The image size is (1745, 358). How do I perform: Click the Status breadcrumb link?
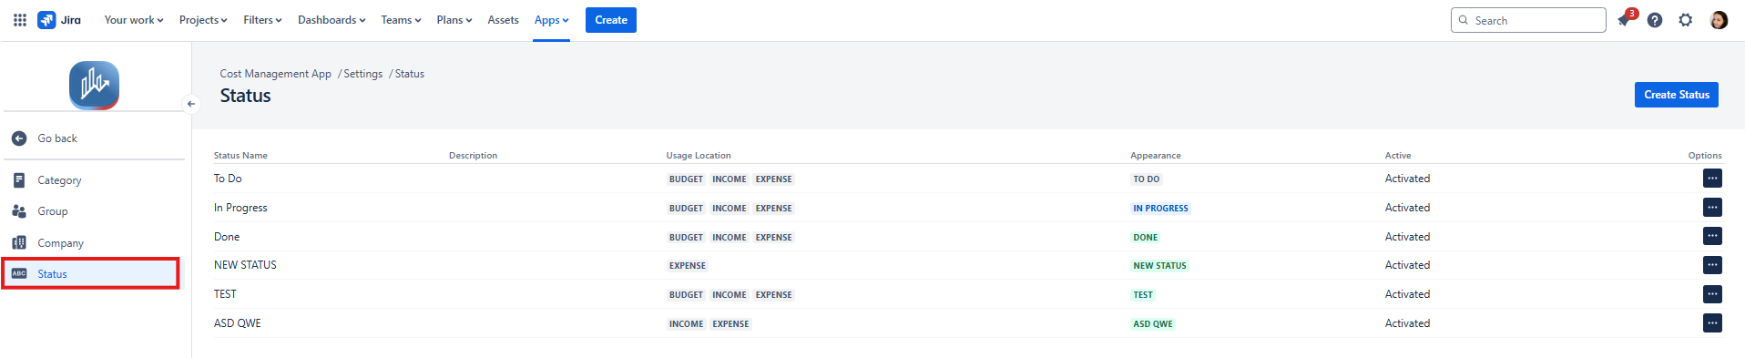410,74
